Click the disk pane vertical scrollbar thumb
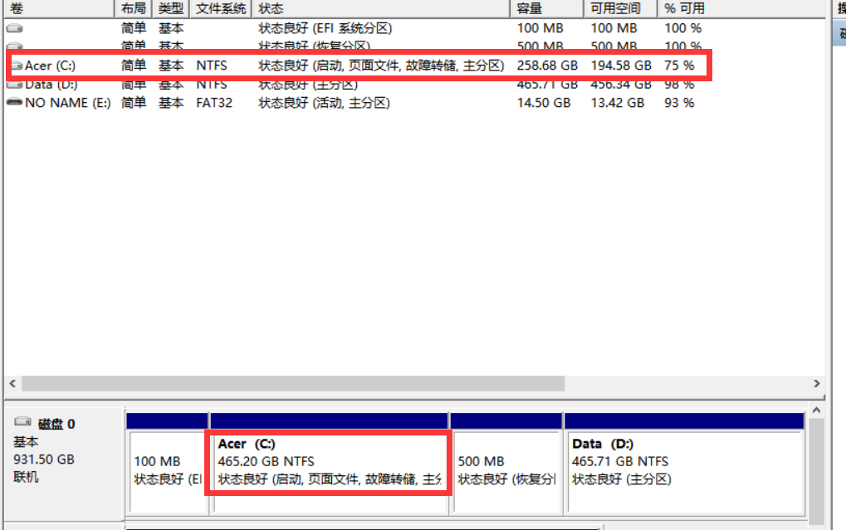Viewport: 846px width, 530px height. coord(816,470)
